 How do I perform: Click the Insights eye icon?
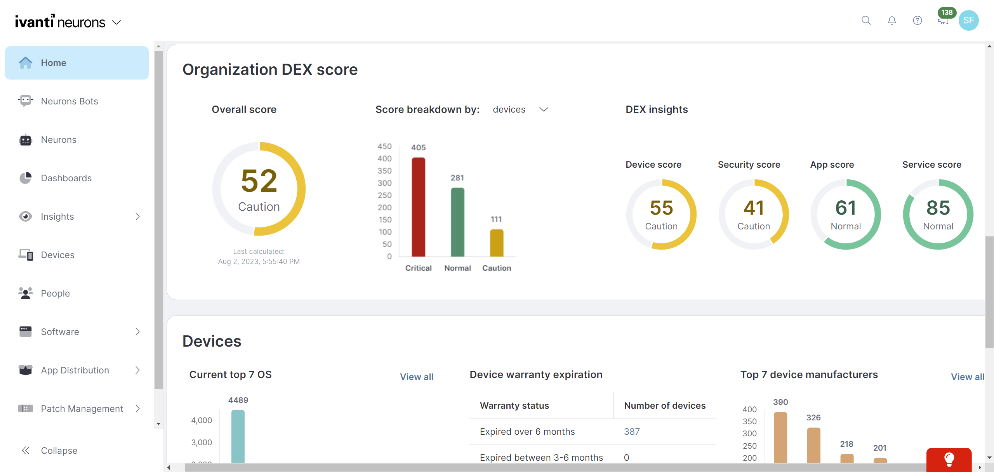(26, 217)
